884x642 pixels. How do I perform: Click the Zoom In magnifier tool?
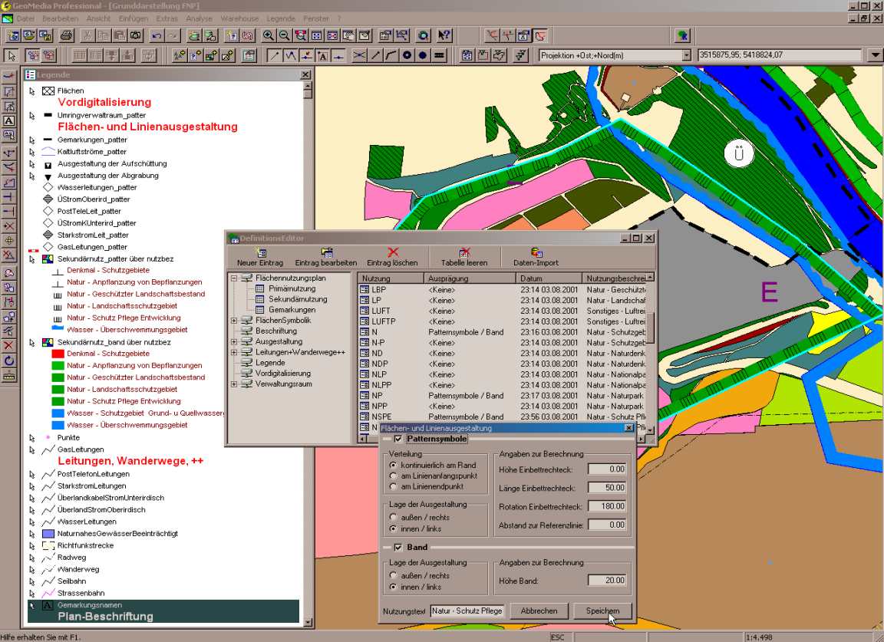pos(269,35)
